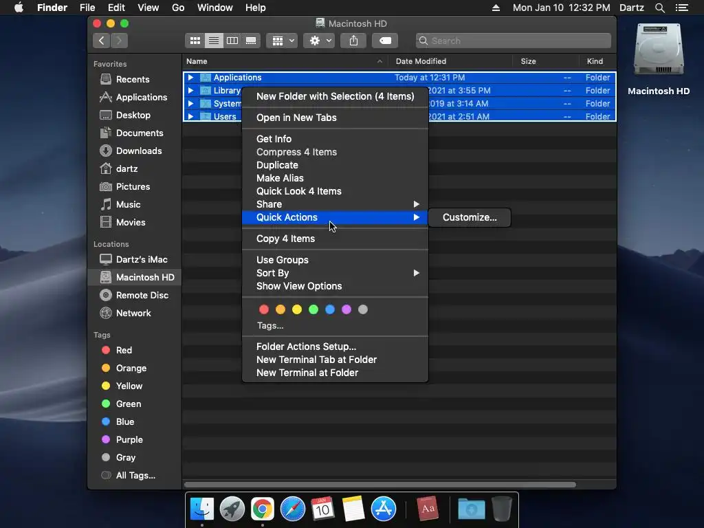
Task: Sort by the Date Modified column header
Action: (450, 61)
